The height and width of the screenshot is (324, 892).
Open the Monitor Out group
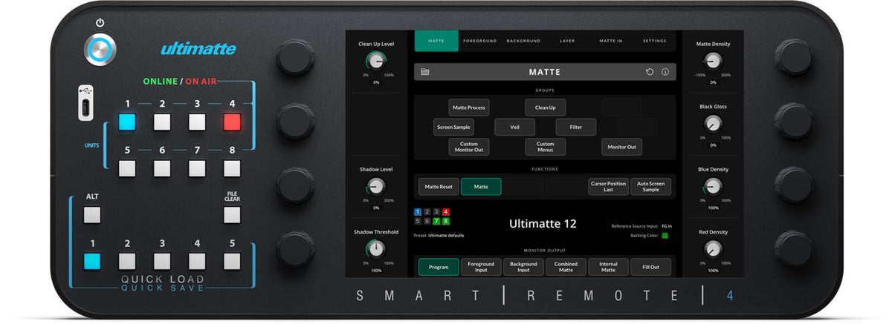tap(621, 147)
